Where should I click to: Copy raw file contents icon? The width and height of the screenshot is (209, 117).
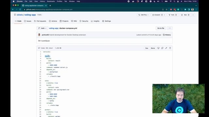(x=162, y=48)
